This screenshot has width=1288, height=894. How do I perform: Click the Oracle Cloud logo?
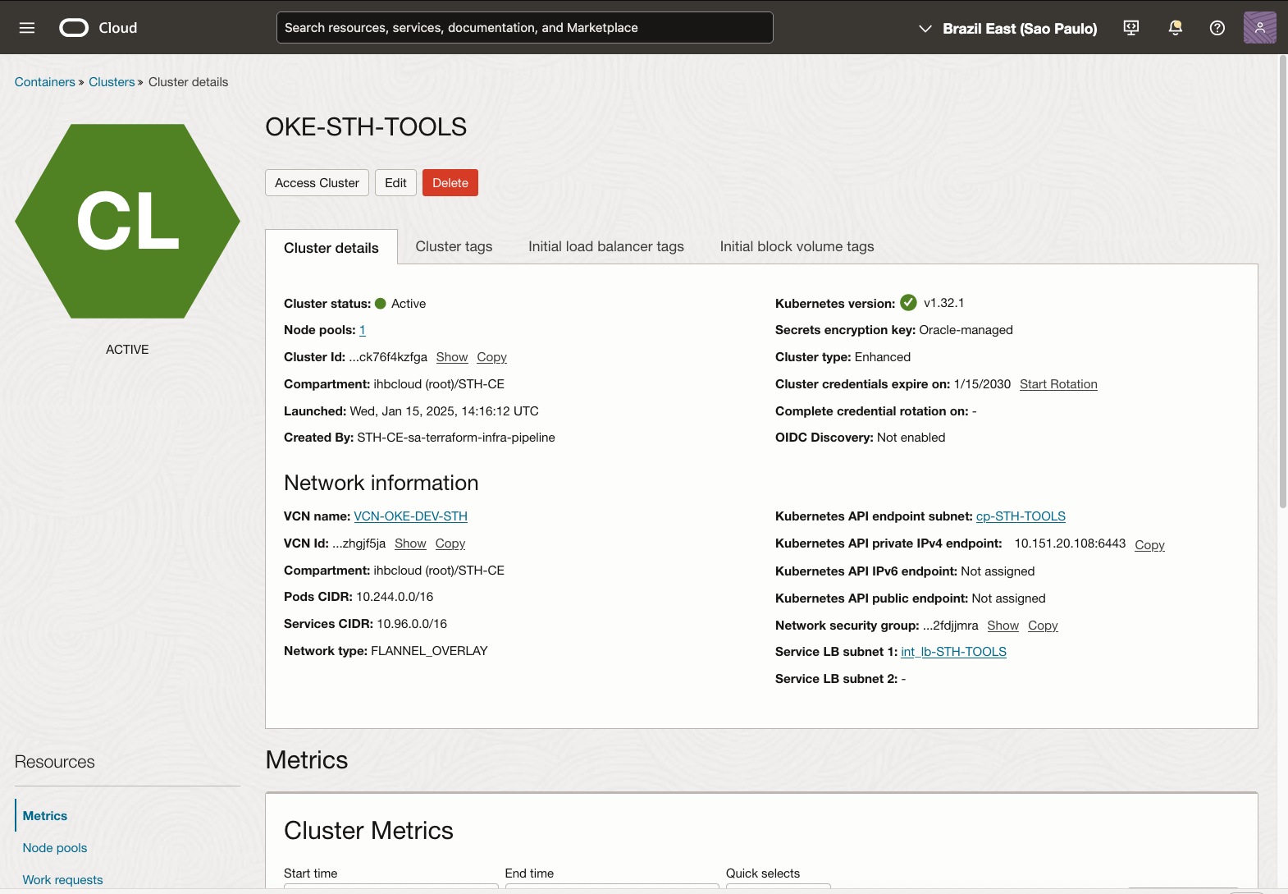pos(98,28)
